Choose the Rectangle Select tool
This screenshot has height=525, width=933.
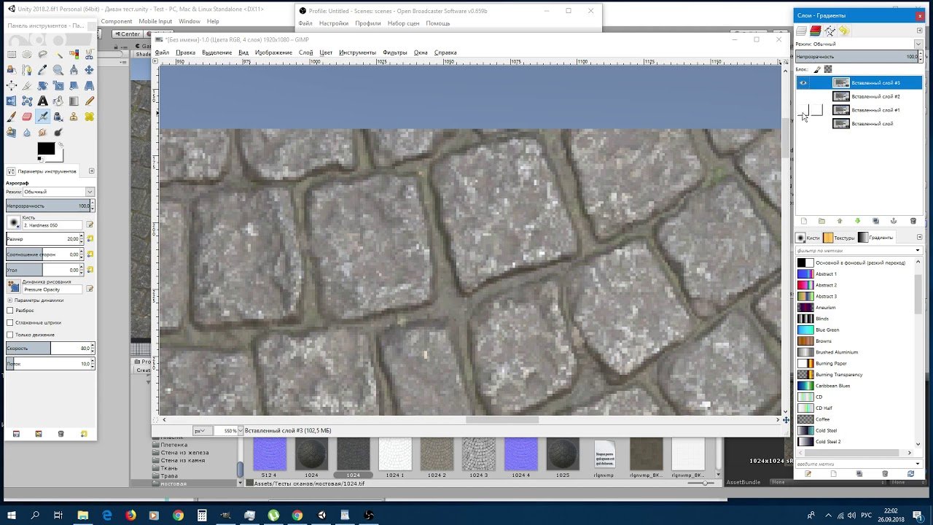tap(12, 55)
